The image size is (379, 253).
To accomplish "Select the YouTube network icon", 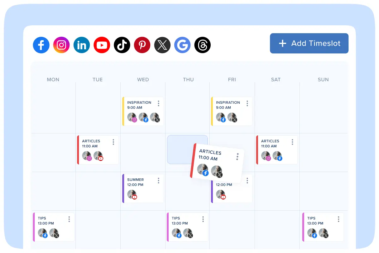I will (102, 45).
